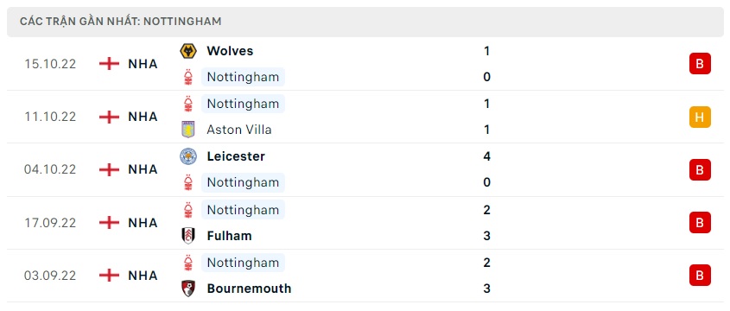
Task: Click the Leicester City fox crest
Action: (x=188, y=156)
